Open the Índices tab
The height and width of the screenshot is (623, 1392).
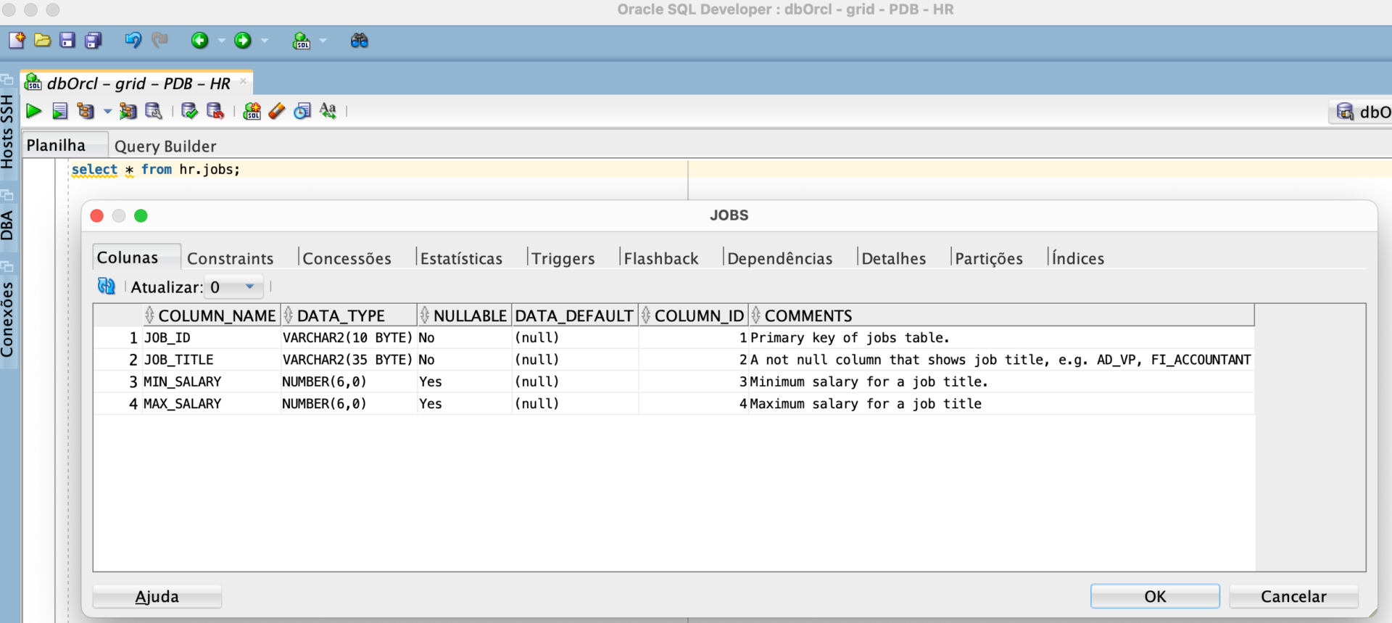pos(1078,258)
